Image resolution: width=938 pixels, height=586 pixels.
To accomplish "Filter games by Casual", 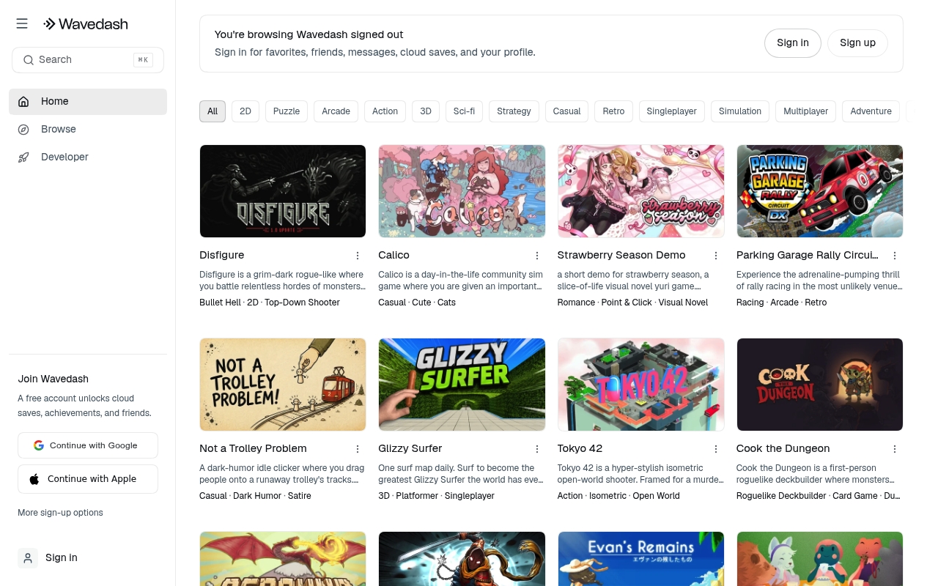I will click(567, 111).
